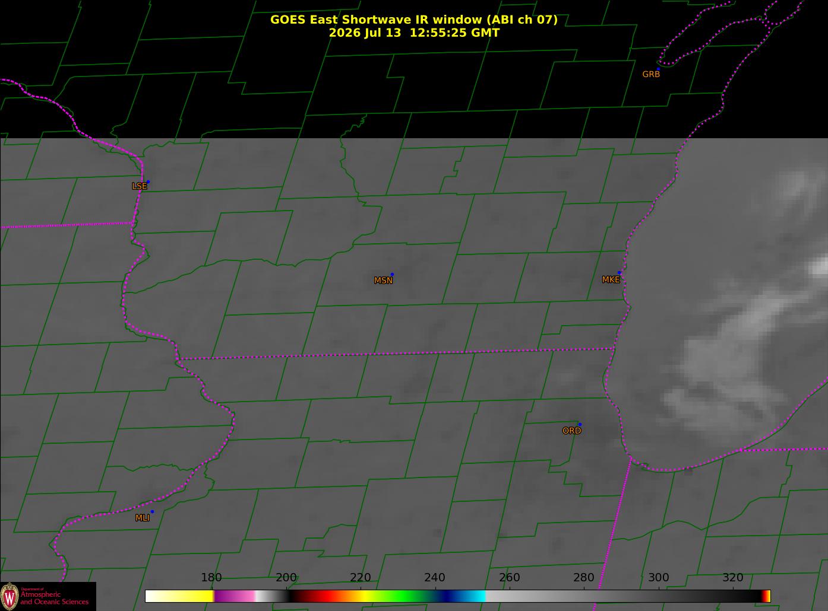This screenshot has height=611, width=828.
Task: Click the 300 temperature scale label
Action: 658,578
